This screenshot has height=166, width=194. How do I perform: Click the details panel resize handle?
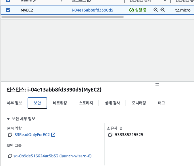coord(157,85)
